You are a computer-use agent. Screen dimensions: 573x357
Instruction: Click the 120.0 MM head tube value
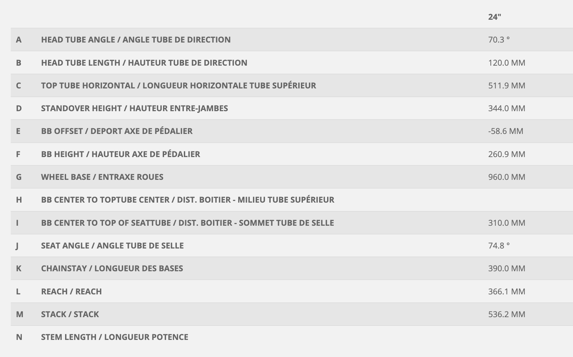[x=507, y=63]
